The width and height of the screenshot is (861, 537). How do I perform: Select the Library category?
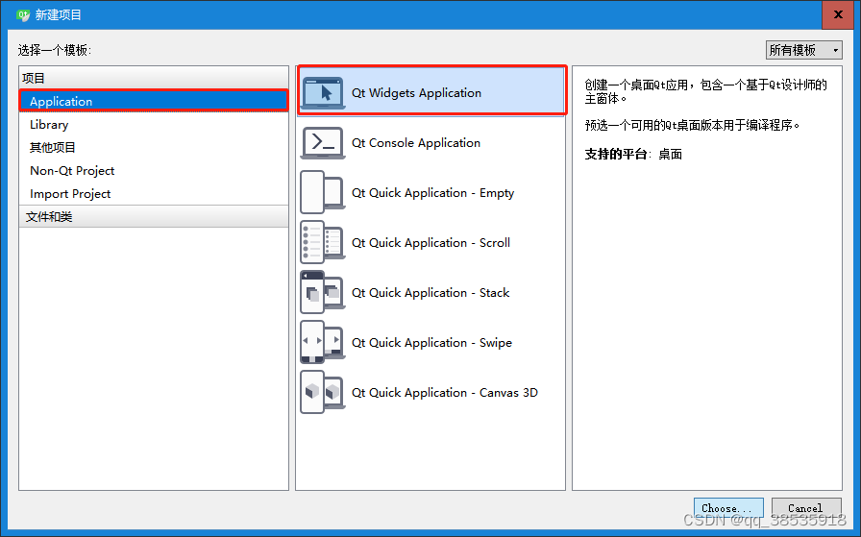pyautogui.click(x=154, y=125)
